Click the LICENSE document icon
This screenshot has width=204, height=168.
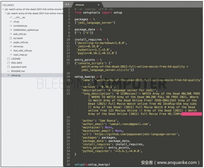[8, 59]
